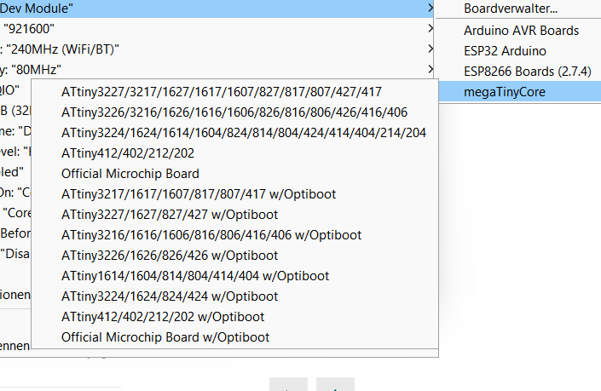Select ATtiny3226/1626/826/426 w/Optiboot

(234, 256)
